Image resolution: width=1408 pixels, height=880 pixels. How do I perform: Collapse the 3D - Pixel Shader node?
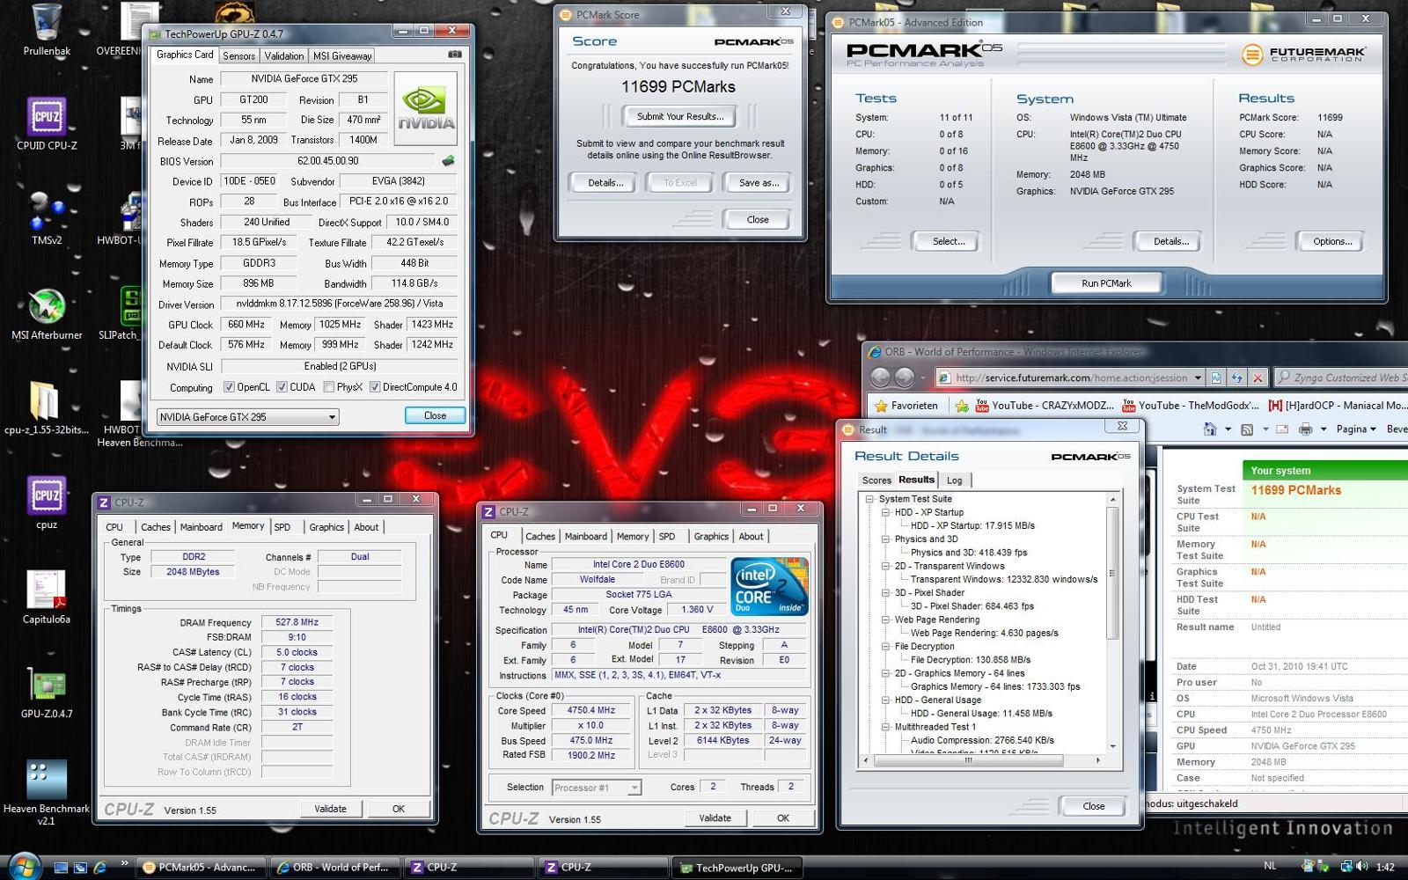885,593
